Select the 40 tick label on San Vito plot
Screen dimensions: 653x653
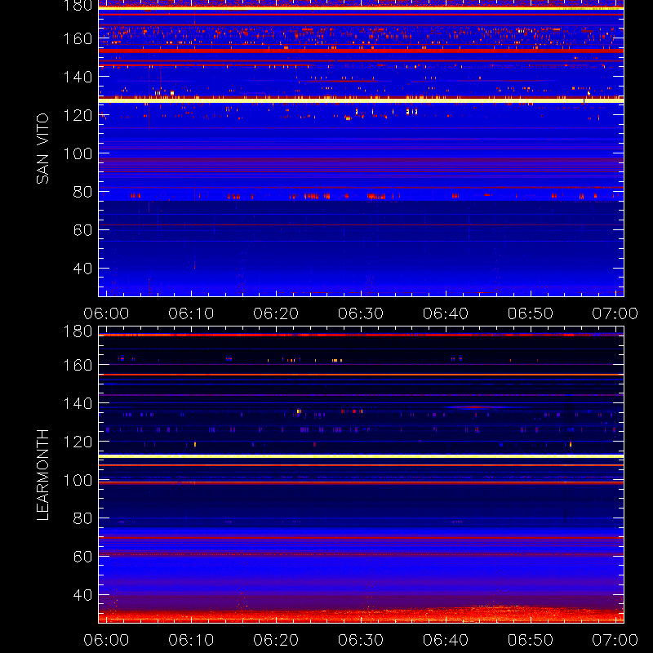(82, 269)
